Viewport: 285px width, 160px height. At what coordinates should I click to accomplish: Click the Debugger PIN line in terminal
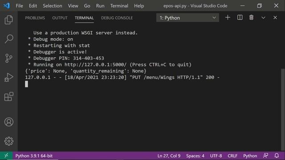(66, 58)
